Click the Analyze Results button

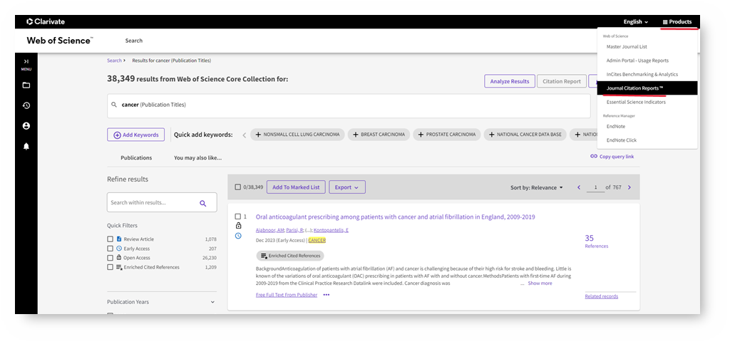509,81
